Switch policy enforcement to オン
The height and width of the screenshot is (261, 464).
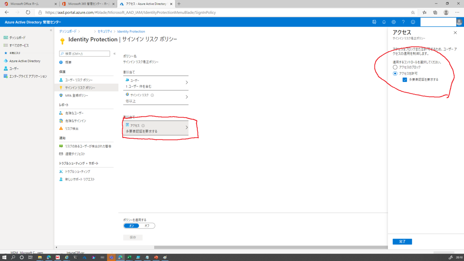tap(131, 226)
